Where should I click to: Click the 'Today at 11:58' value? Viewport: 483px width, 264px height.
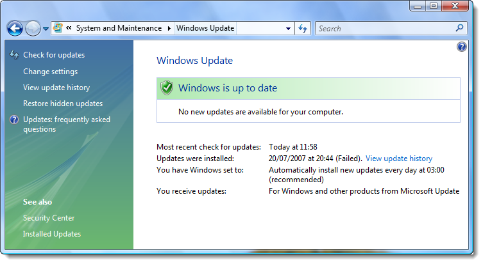click(293, 147)
